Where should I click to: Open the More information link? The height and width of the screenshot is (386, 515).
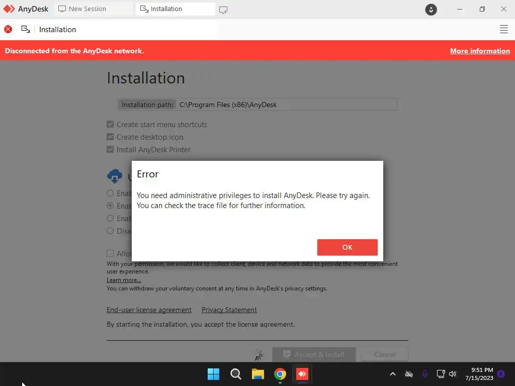point(480,51)
